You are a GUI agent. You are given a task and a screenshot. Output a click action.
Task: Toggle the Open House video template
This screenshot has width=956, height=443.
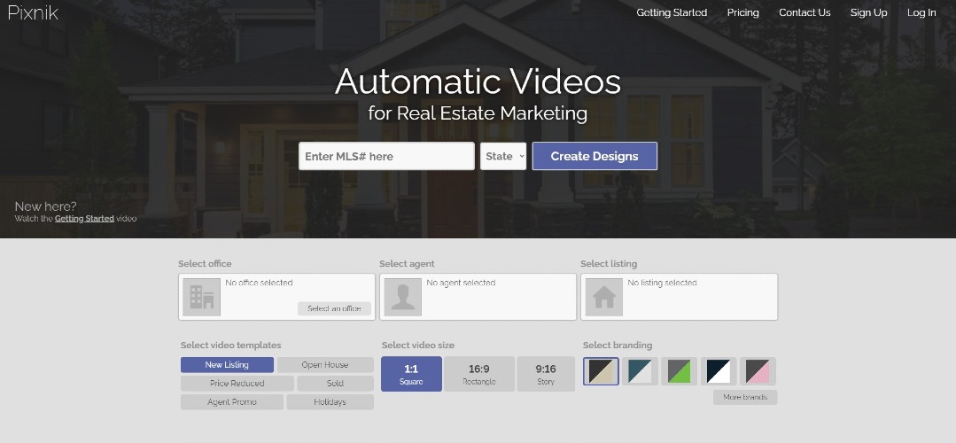[x=325, y=365]
